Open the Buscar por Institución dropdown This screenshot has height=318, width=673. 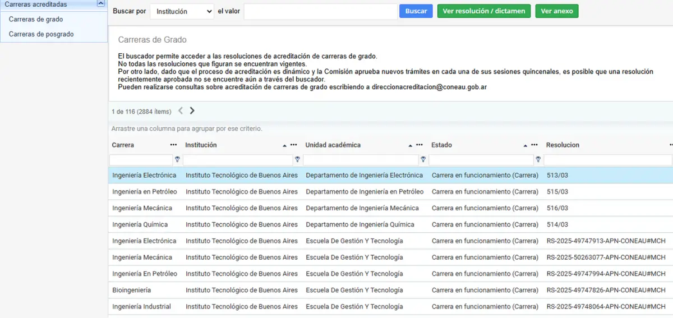click(182, 11)
